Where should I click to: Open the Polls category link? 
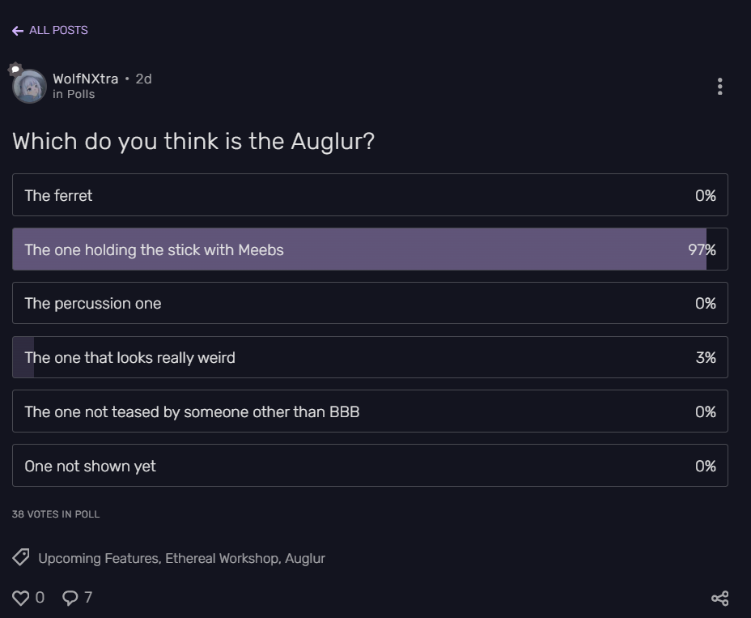[80, 94]
